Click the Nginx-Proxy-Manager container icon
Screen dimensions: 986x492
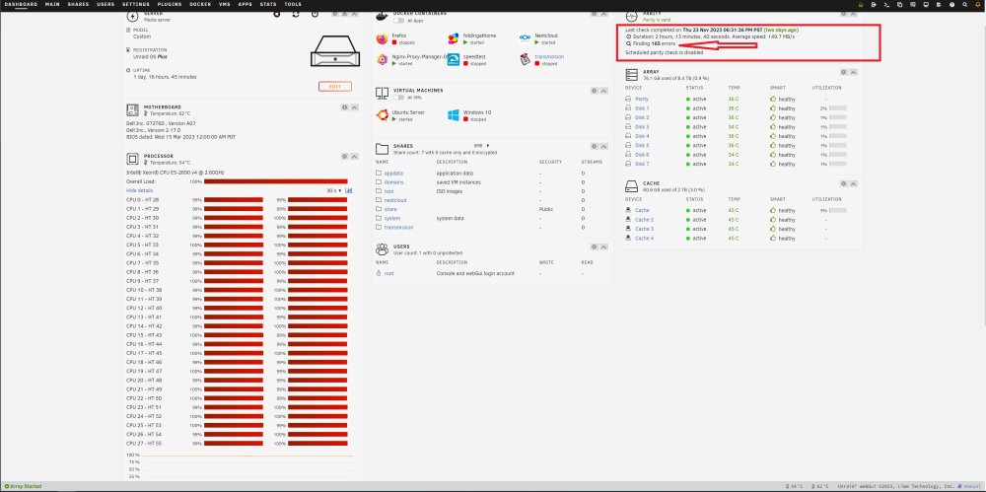coord(382,60)
